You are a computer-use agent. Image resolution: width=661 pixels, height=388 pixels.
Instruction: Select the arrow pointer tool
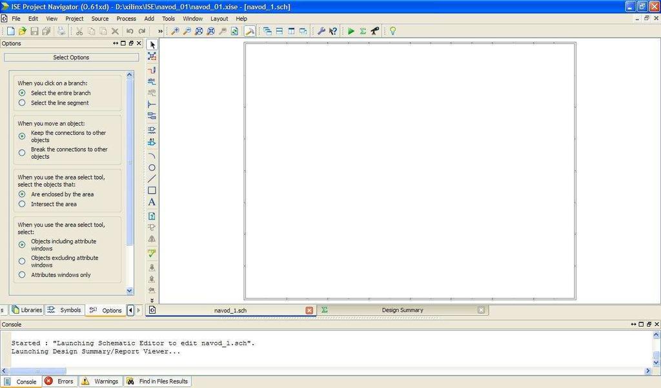click(x=152, y=45)
